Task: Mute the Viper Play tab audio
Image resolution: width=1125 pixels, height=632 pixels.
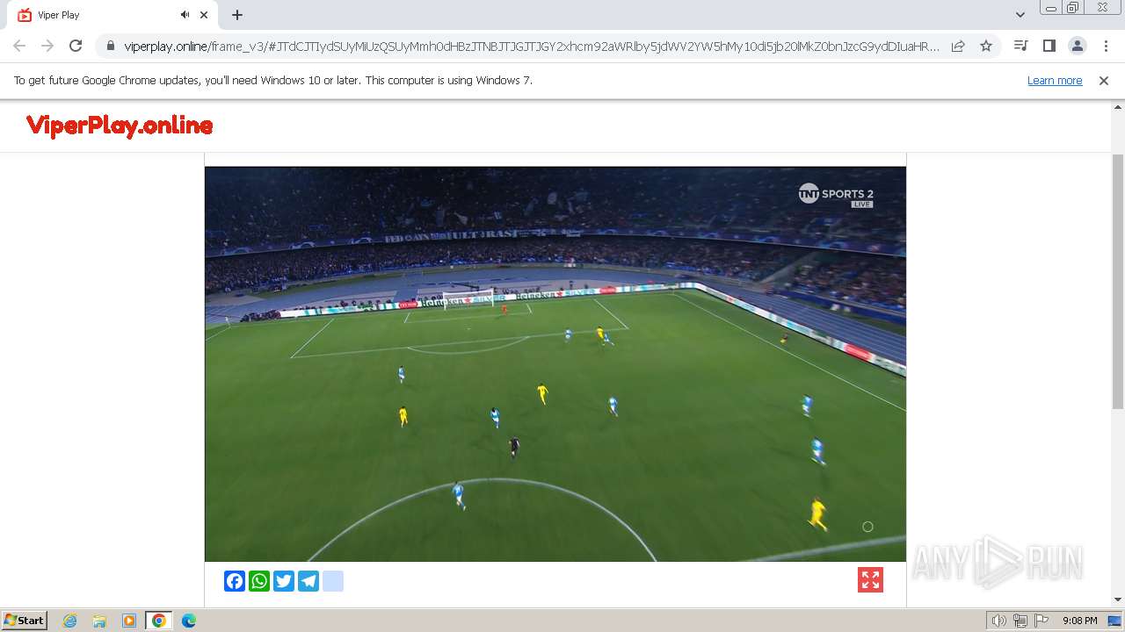Action: 185,15
